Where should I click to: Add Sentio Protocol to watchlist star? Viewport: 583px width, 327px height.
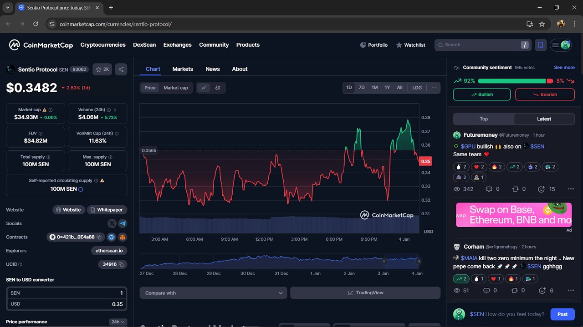pos(102,69)
